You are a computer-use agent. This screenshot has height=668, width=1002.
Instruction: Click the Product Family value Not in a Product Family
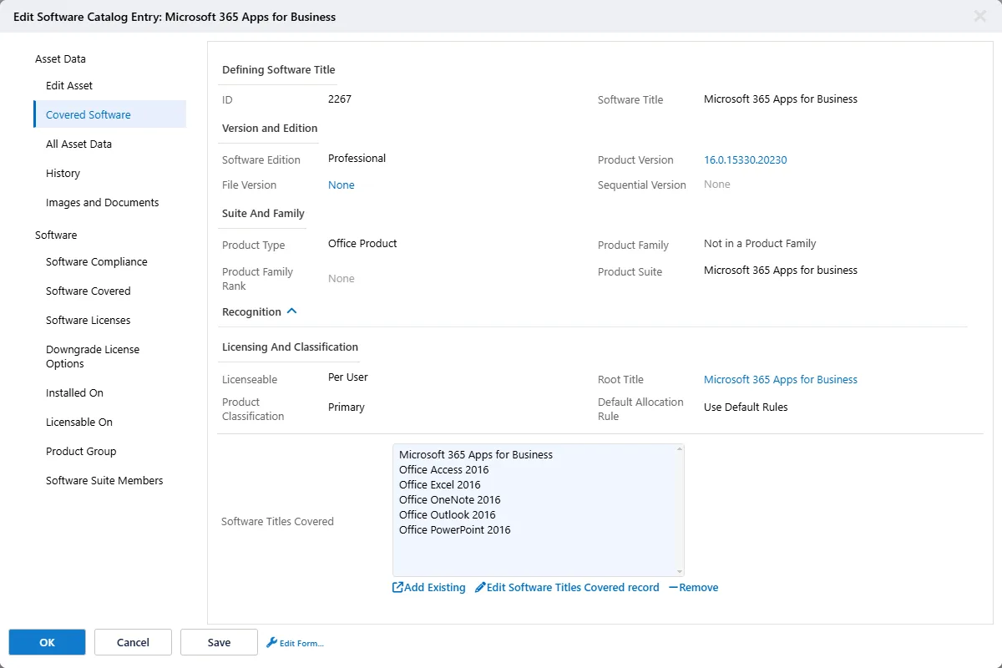(x=760, y=244)
